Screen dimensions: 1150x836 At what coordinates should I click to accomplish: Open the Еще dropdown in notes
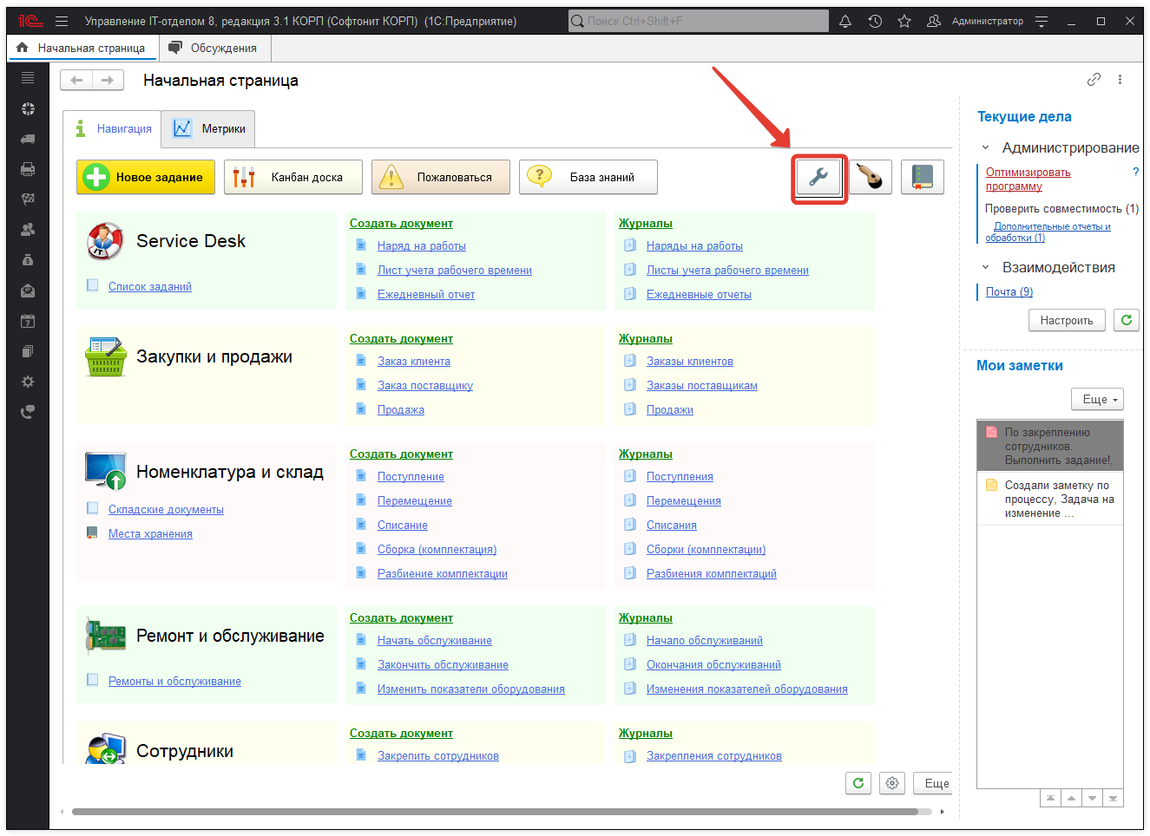(x=1098, y=399)
